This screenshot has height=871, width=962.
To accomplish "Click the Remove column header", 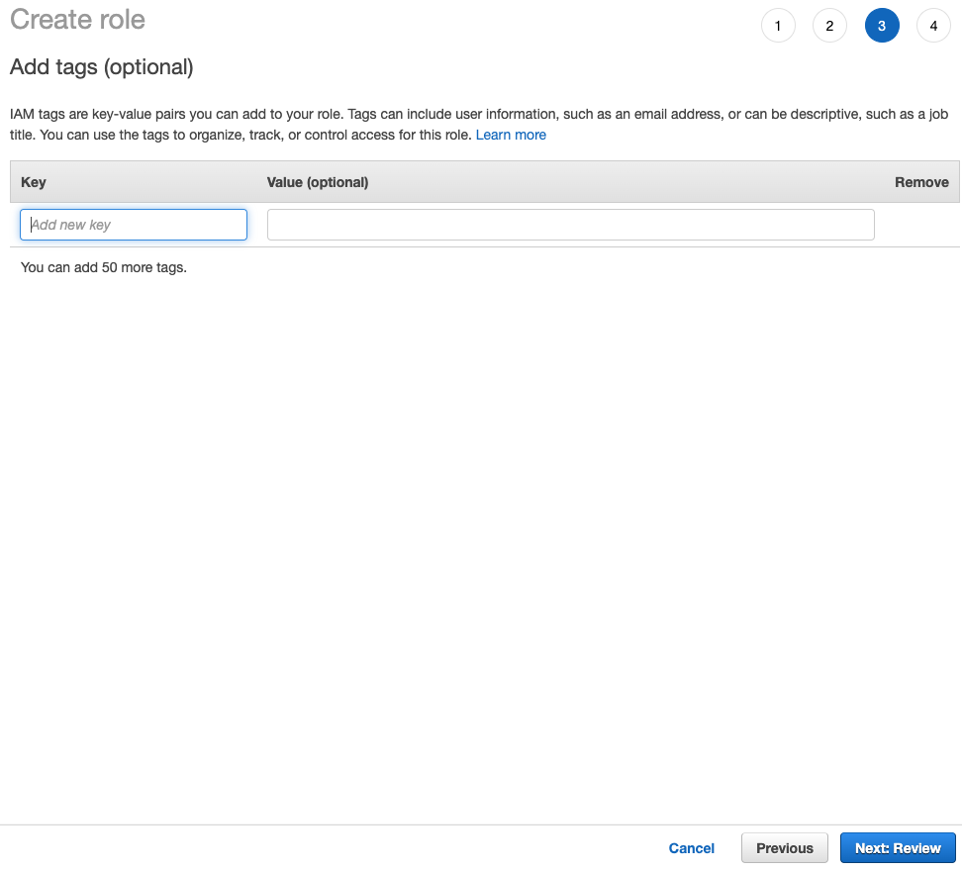I will click(x=921, y=182).
